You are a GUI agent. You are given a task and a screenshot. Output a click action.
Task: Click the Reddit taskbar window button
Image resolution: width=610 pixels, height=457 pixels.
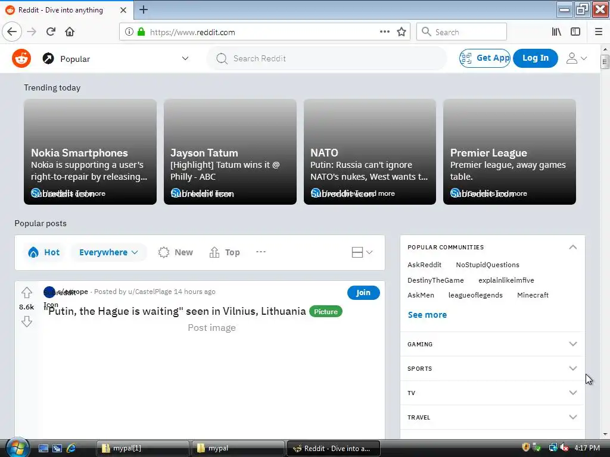[x=334, y=448]
